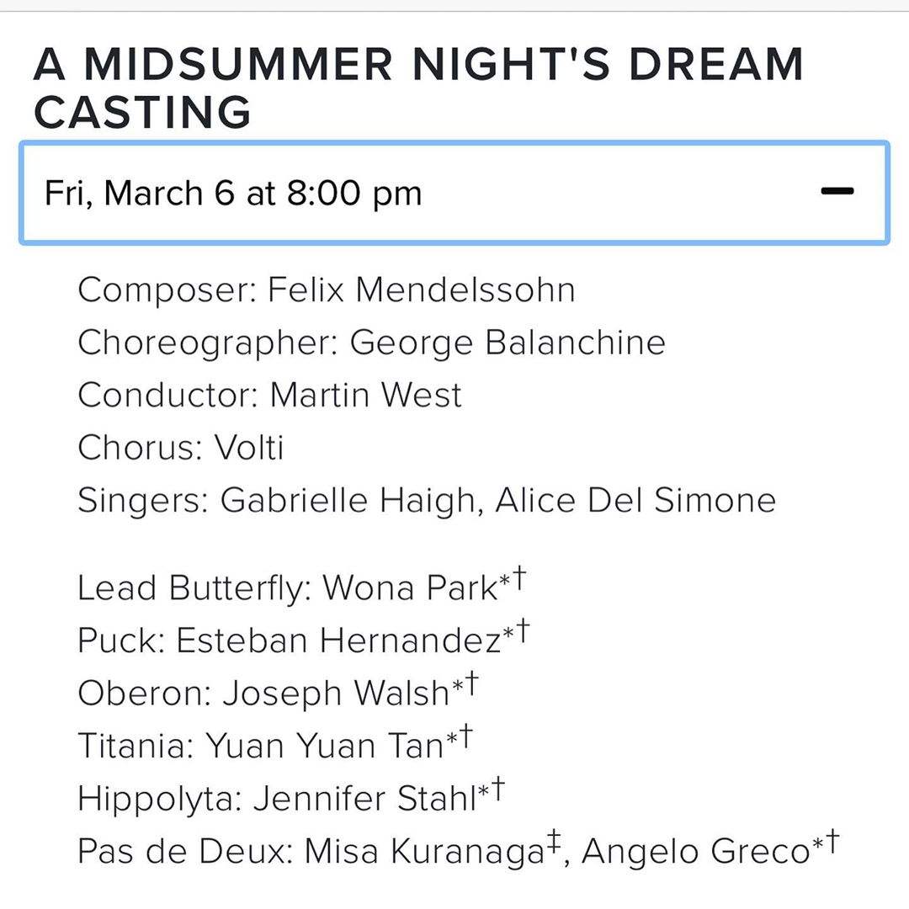909x909 pixels.
Task: Select conductor name Martin West
Action: coord(366,395)
